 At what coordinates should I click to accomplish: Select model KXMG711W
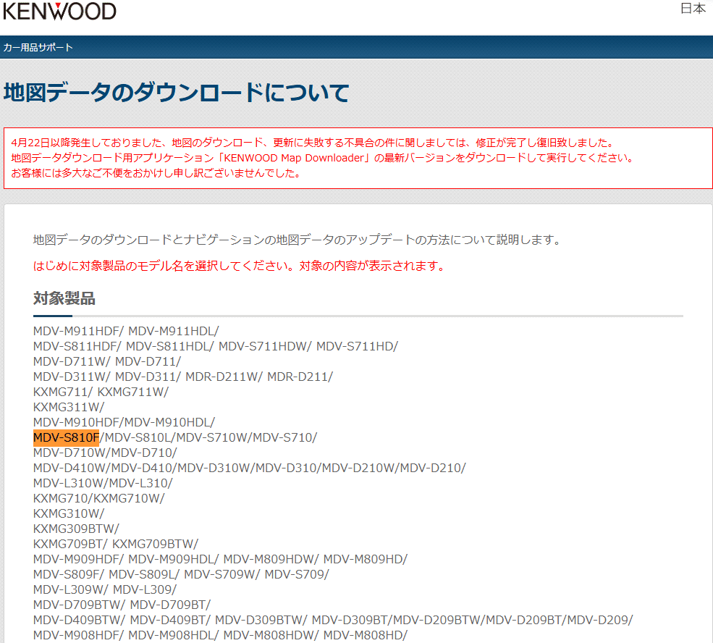(131, 392)
